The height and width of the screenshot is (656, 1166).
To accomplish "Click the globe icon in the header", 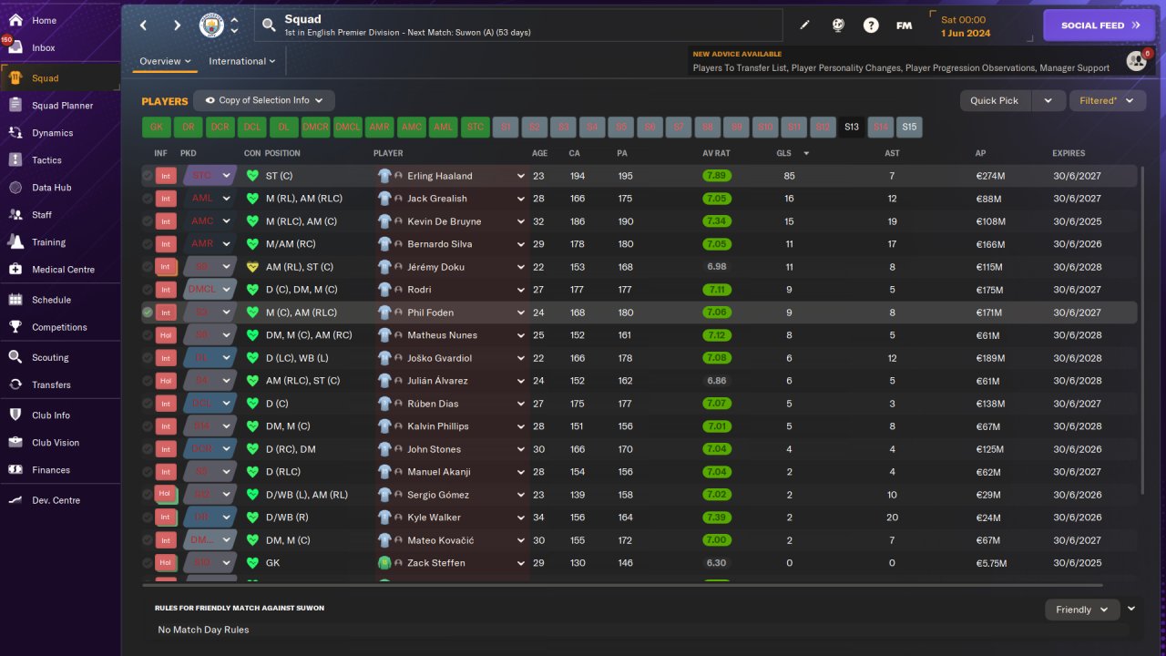I will pyautogui.click(x=838, y=26).
